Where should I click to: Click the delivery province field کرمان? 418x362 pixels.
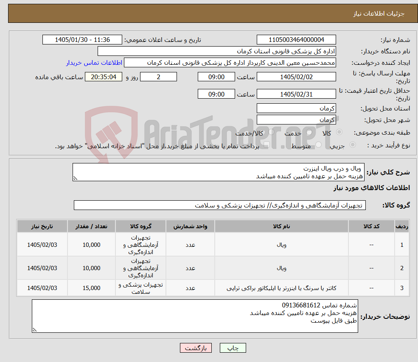click(296, 108)
